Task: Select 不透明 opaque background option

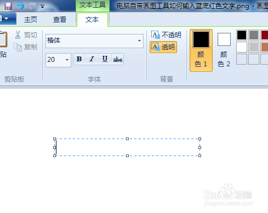Action: pyautogui.click(x=166, y=34)
